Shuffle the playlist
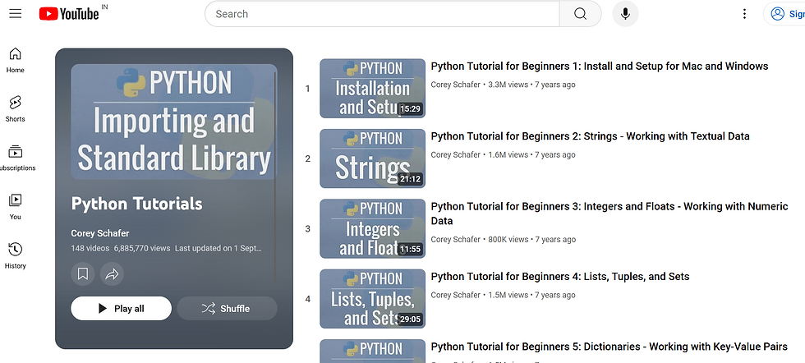Viewport: 805px width, 363px height. pyautogui.click(x=227, y=309)
